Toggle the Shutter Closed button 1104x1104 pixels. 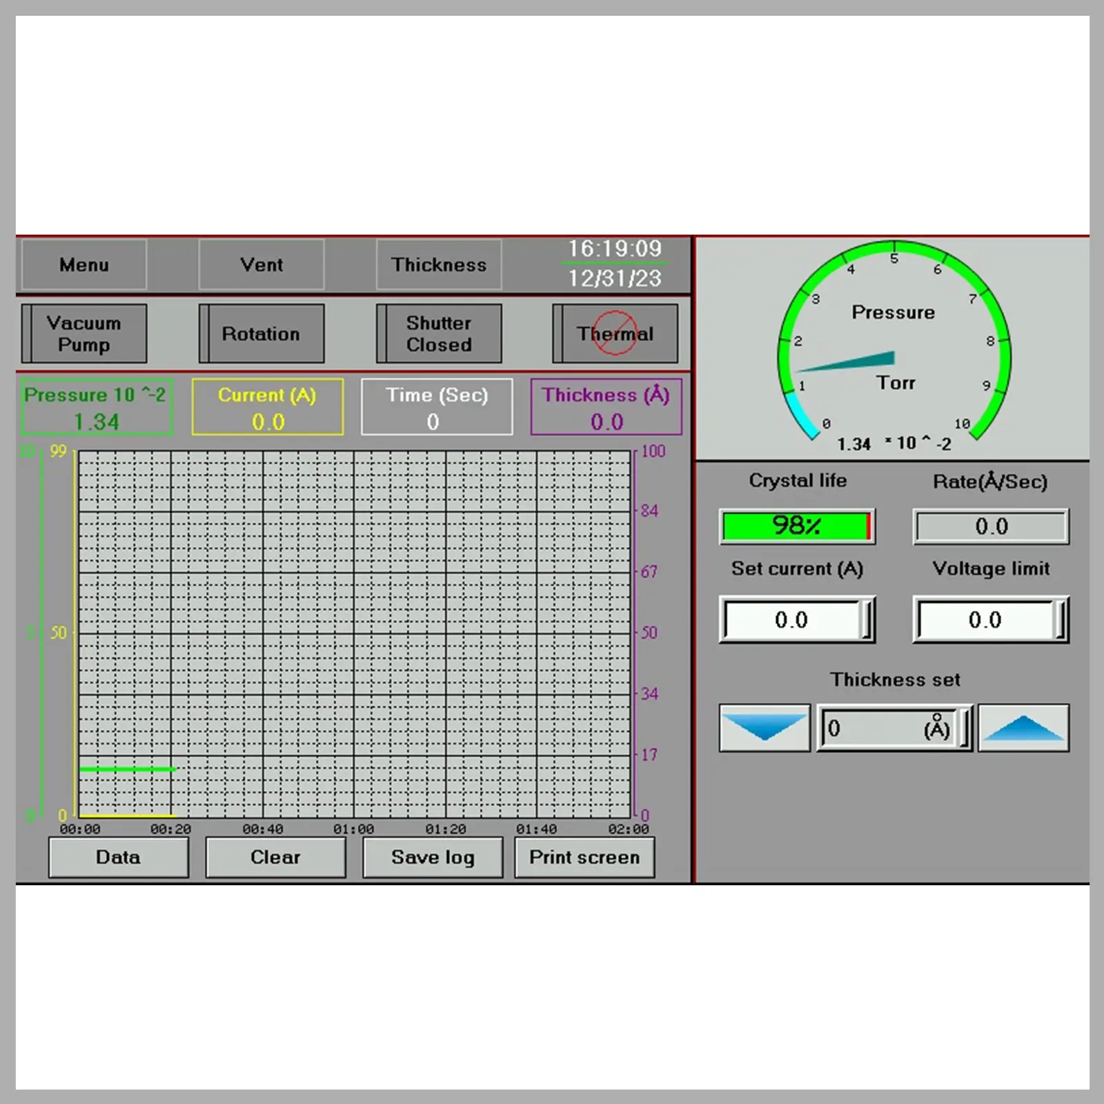[x=439, y=334]
